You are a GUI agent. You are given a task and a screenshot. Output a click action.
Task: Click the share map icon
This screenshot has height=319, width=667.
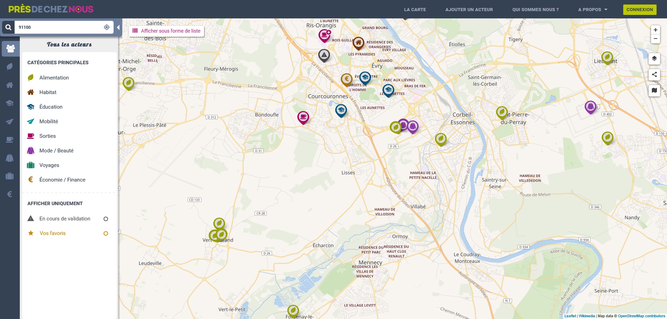click(x=654, y=74)
